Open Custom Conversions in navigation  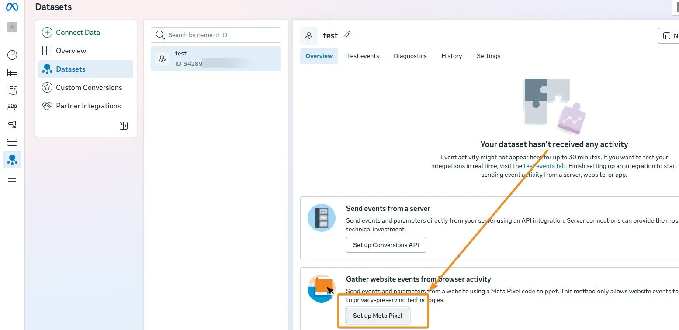pyautogui.click(x=86, y=87)
